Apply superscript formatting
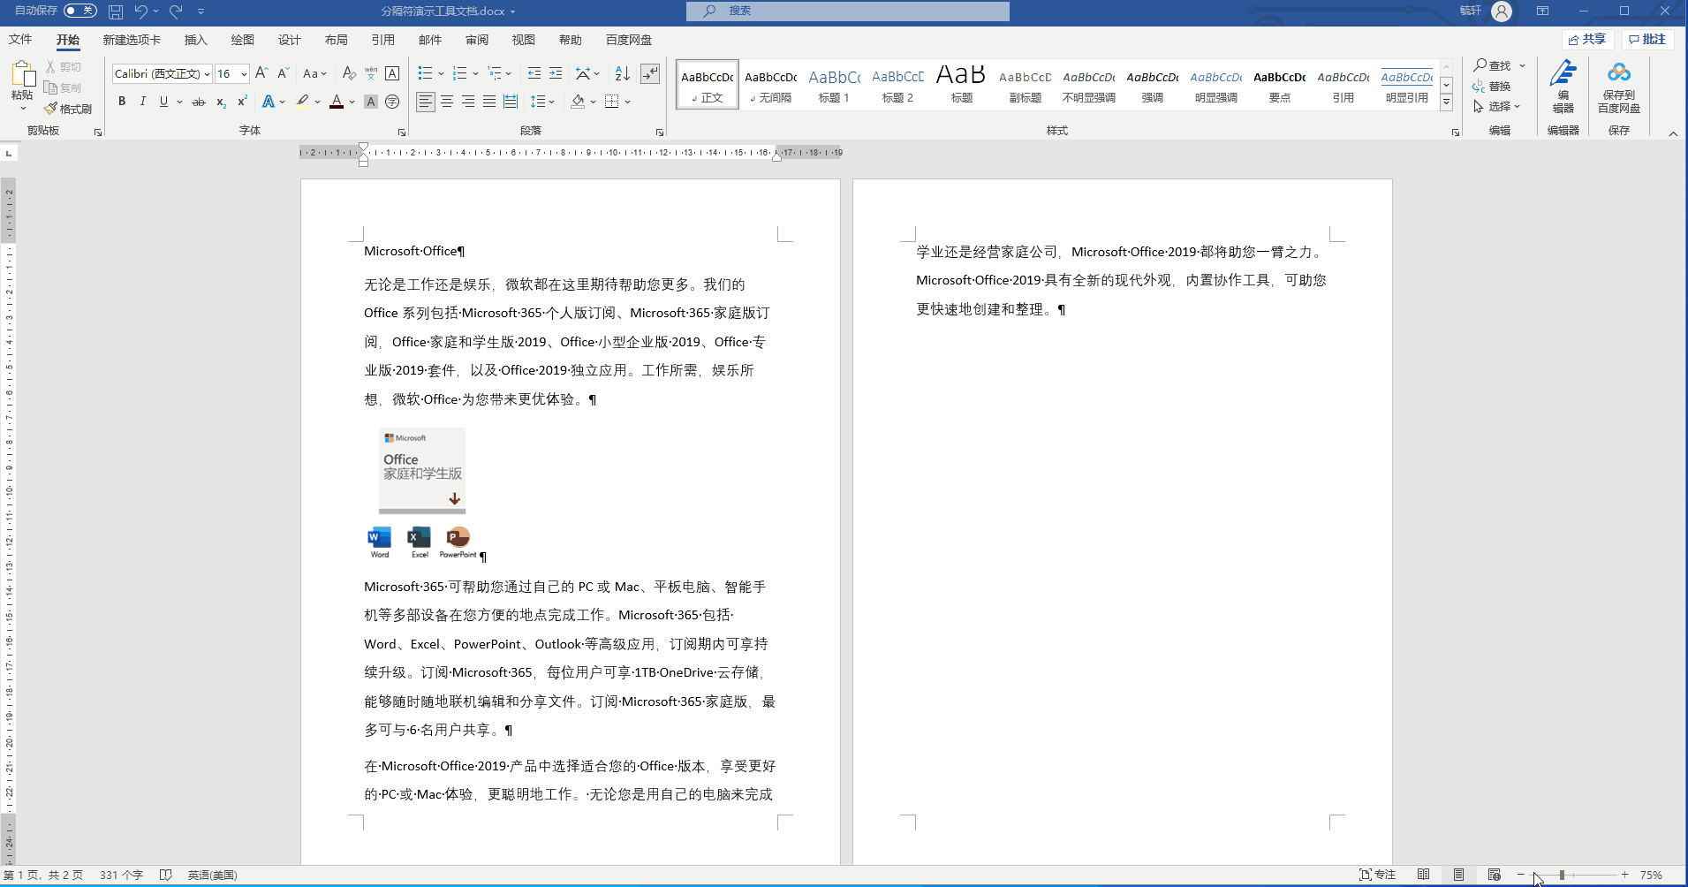Image resolution: width=1688 pixels, height=887 pixels. [242, 102]
